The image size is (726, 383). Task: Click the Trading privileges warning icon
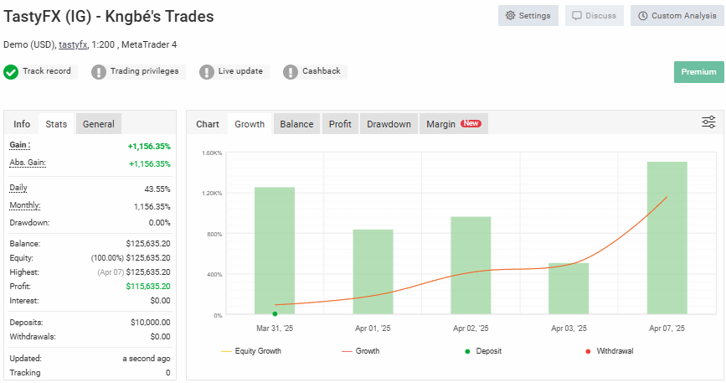pos(99,72)
